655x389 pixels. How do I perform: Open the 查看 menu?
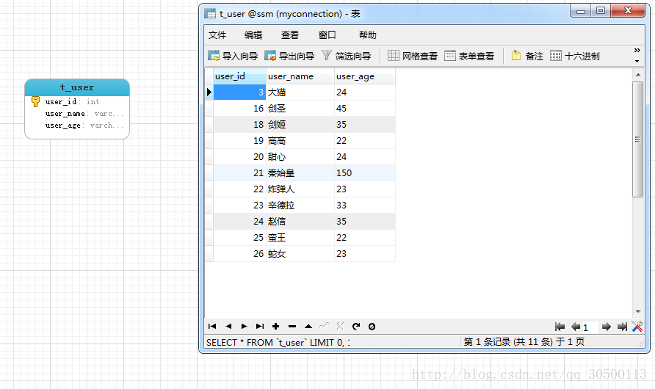[x=290, y=35]
